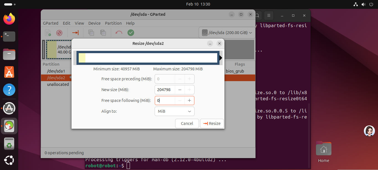Click the Free space following input field

coord(165,101)
